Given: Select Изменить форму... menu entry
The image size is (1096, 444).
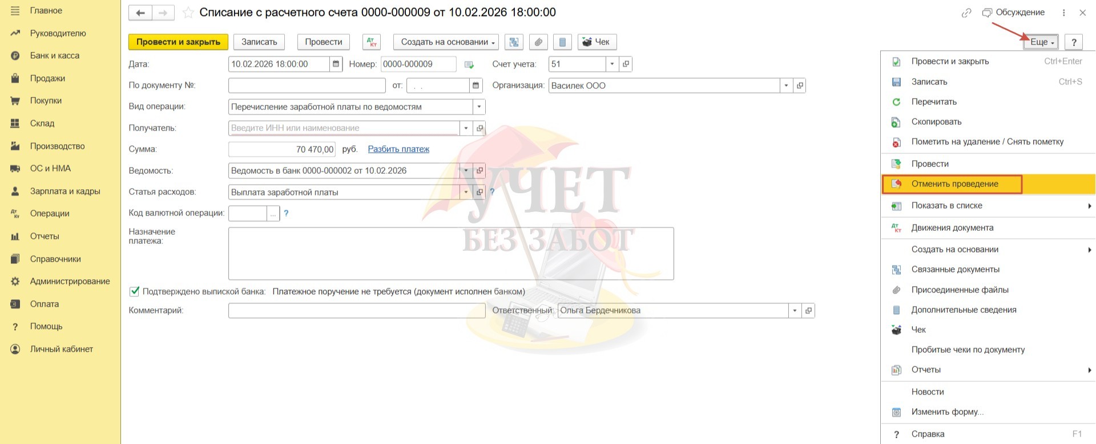Looking at the screenshot, I should click(x=988, y=412).
